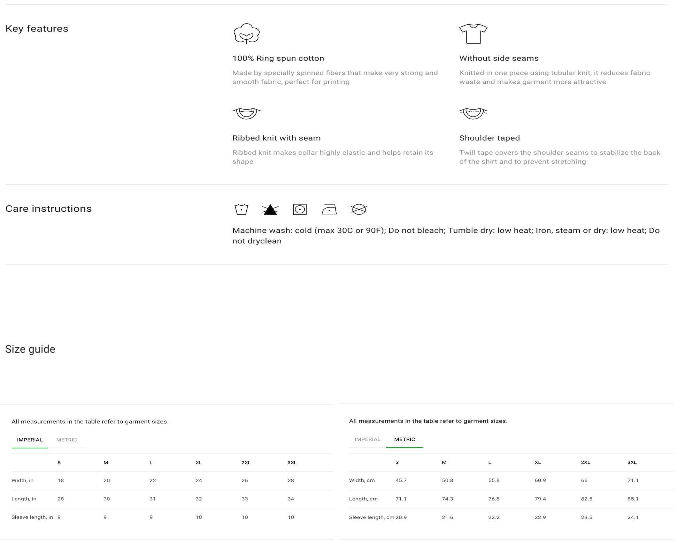Click the 100% Ring spun cotton title
Image resolution: width=678 pixels, height=545 pixels.
(x=278, y=58)
